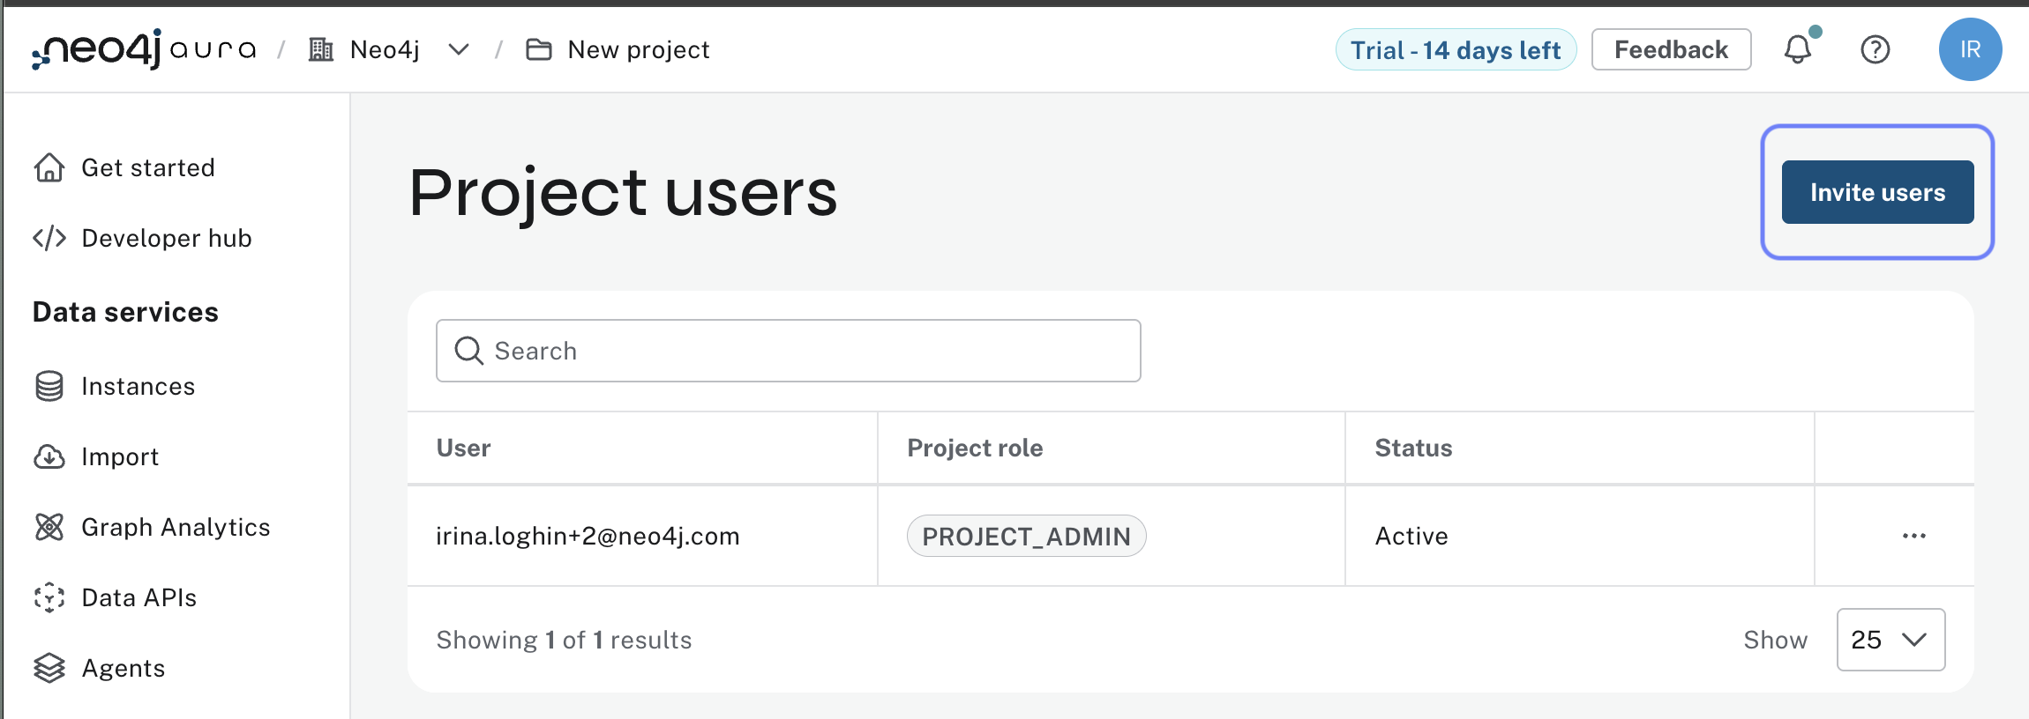The image size is (2029, 719).
Task: Click the PROJECT_ADMIN role badge
Action: click(1027, 536)
